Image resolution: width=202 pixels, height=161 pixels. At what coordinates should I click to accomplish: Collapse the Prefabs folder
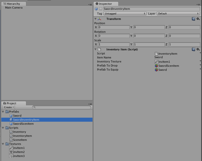coord(3,112)
